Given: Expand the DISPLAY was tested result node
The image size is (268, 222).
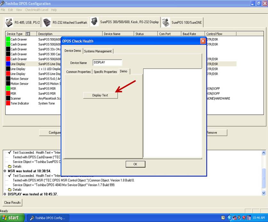Looking at the screenshot, I should tap(5, 194).
